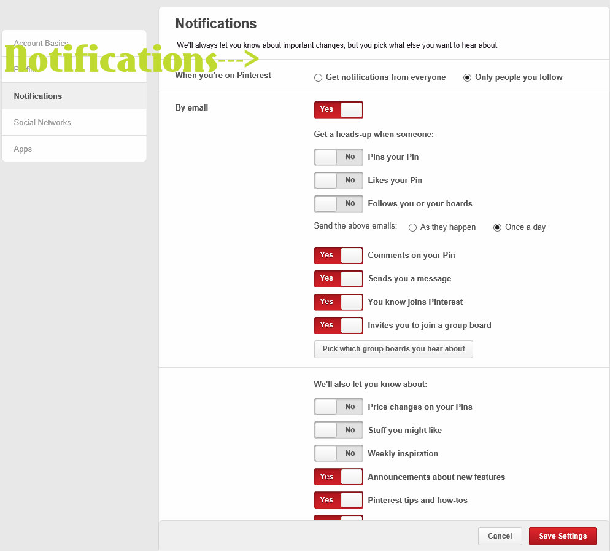Enable Price changes on your Pins
This screenshot has height=551, width=610.
tap(338, 407)
